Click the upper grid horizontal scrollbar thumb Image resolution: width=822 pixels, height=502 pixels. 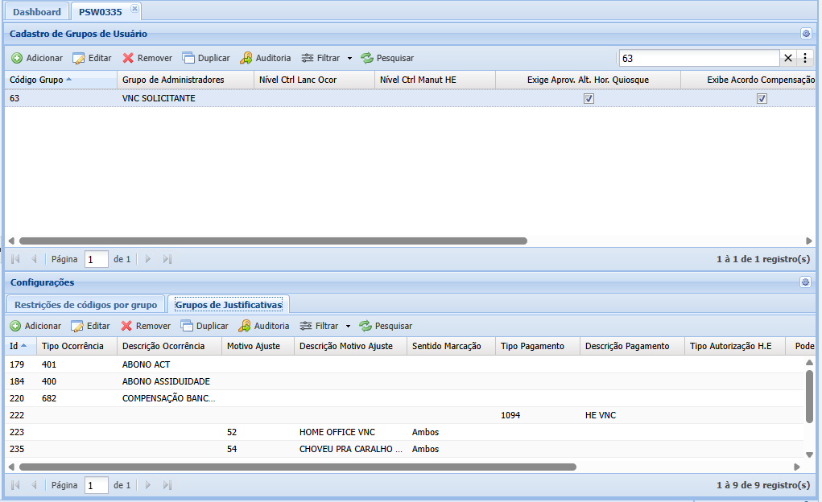(x=273, y=241)
